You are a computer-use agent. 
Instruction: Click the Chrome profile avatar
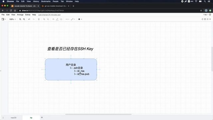(x=206, y=10)
